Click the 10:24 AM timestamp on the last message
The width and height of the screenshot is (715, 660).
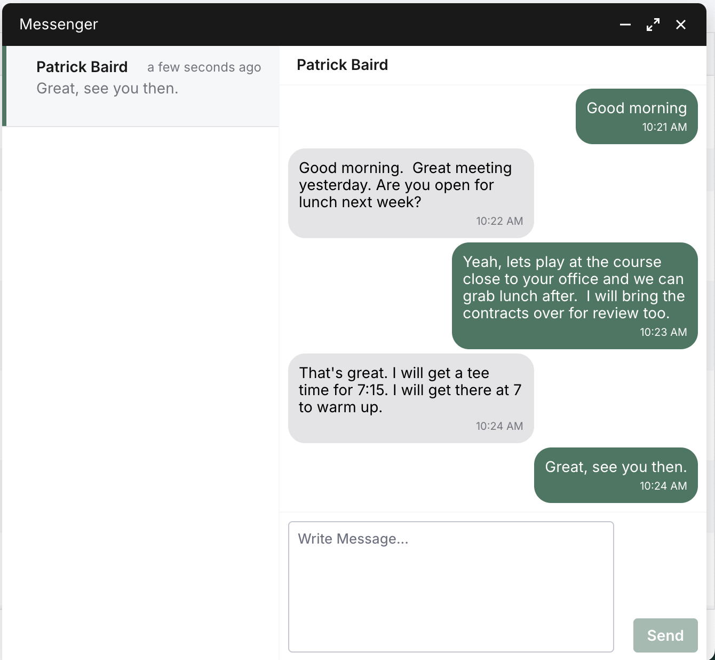pos(663,486)
